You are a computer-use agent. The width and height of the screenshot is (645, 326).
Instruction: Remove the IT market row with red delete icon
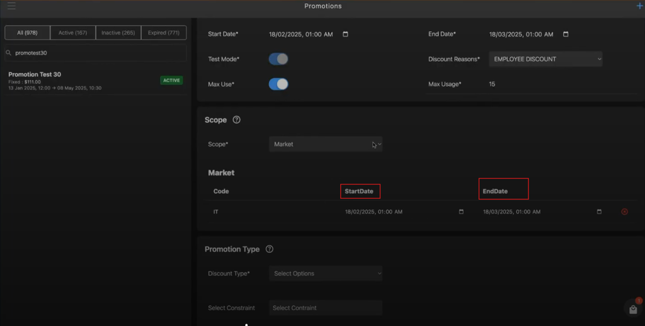(x=624, y=211)
